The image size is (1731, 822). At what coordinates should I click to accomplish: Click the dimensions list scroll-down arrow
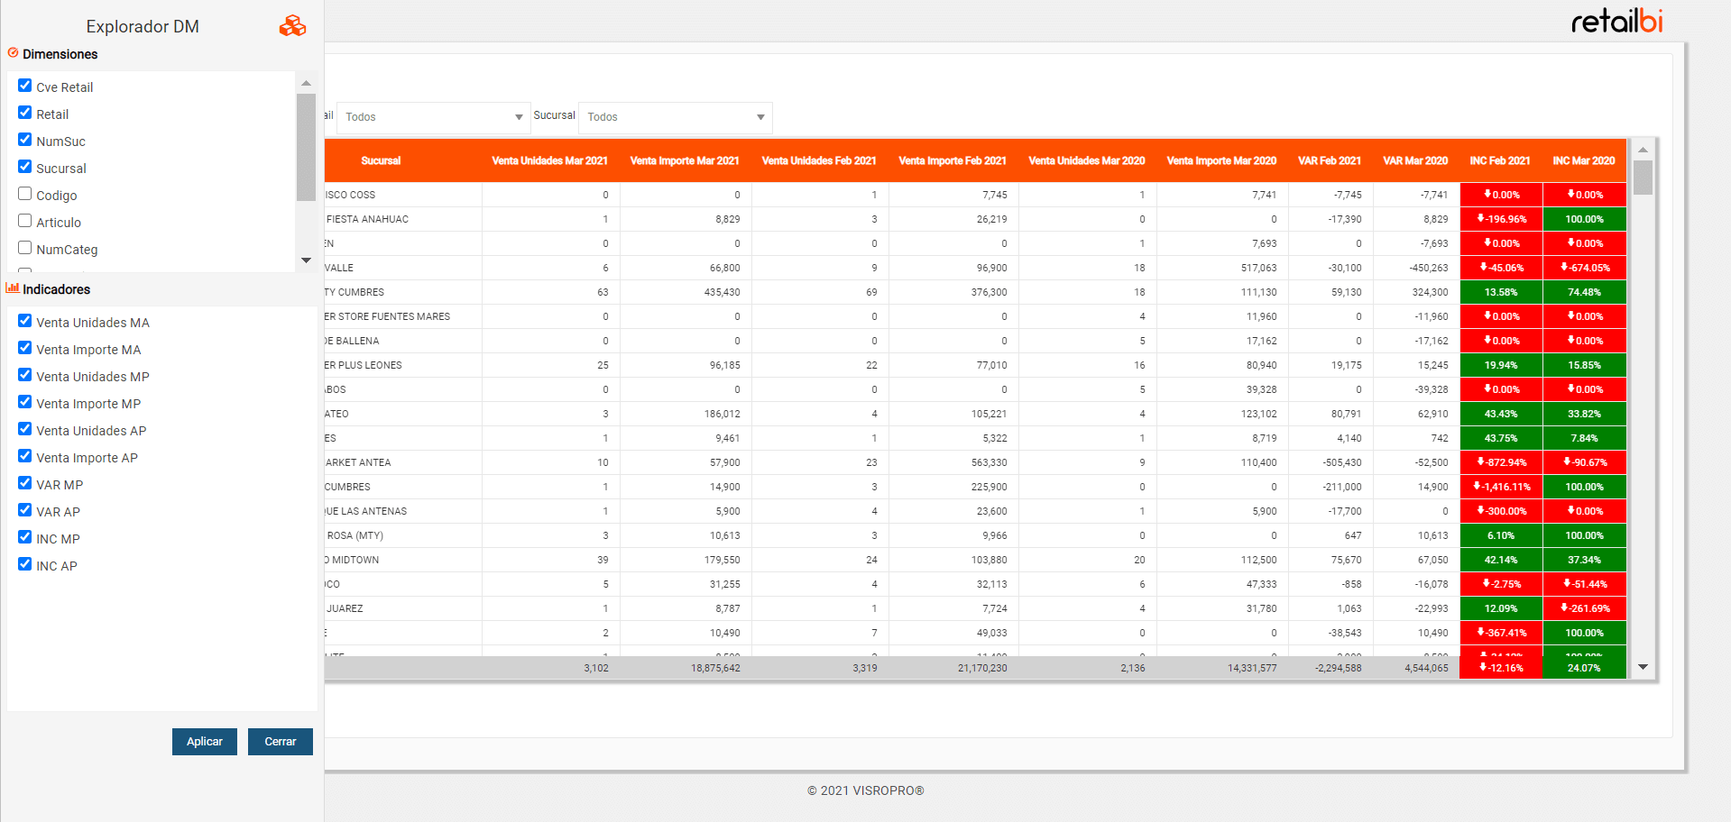(x=306, y=260)
